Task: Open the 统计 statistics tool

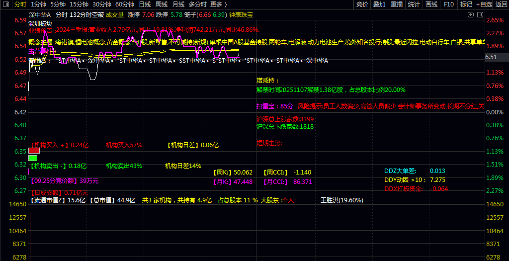Action: (x=414, y=4)
